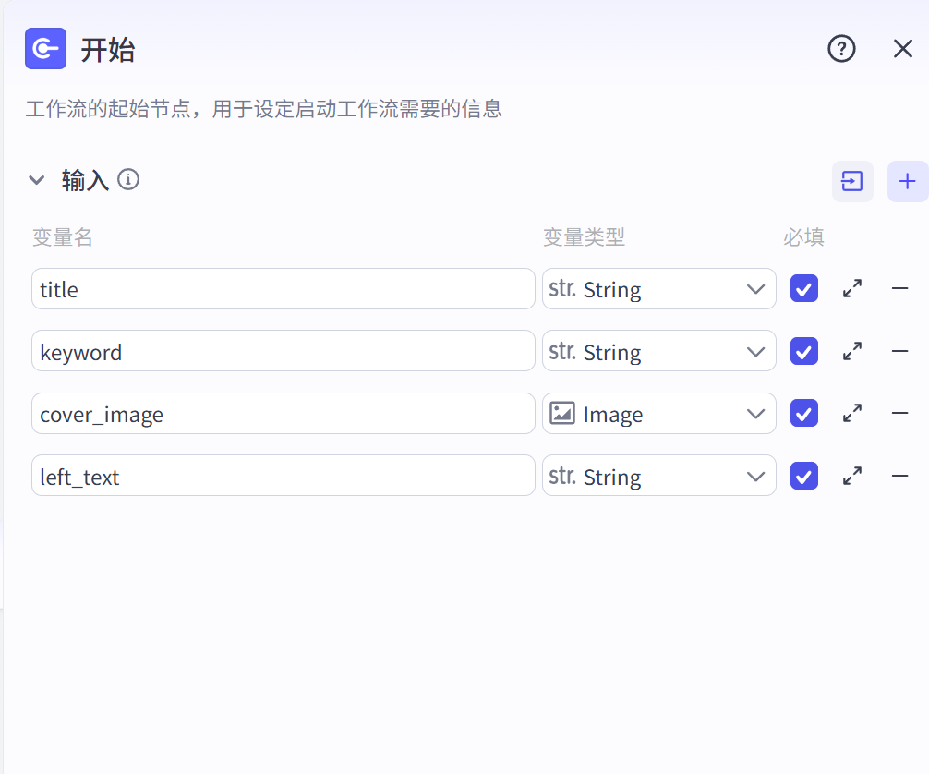Collapse the 输入 section chevron
Viewport: 929px width, 774px height.
pyautogui.click(x=36, y=180)
